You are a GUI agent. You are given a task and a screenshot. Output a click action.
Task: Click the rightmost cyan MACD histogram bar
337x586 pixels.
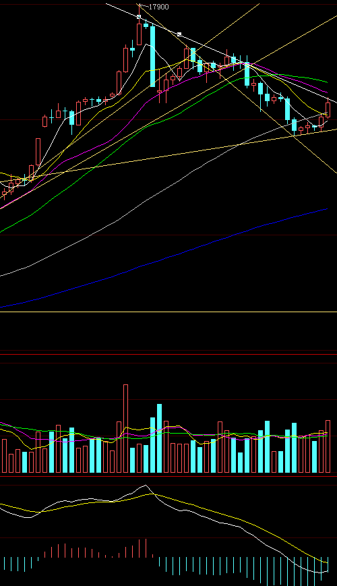pyautogui.click(x=328, y=564)
